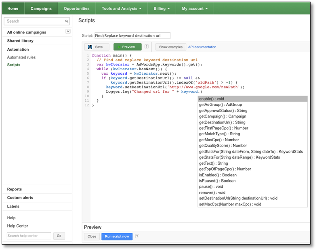Click the Show examples button

(171, 47)
